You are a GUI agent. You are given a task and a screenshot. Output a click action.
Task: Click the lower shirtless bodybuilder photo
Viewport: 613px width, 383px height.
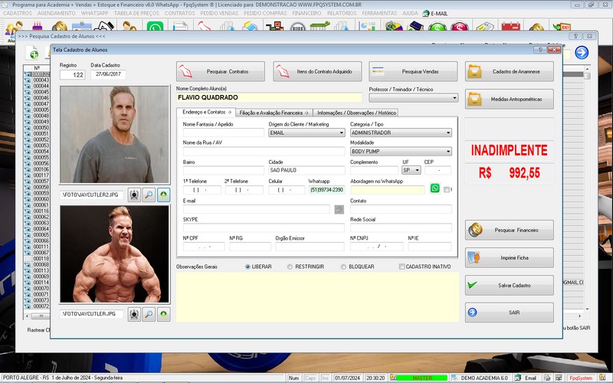pyautogui.click(x=114, y=254)
